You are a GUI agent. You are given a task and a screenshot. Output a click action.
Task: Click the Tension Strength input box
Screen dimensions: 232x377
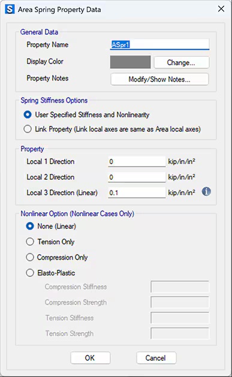180,333
